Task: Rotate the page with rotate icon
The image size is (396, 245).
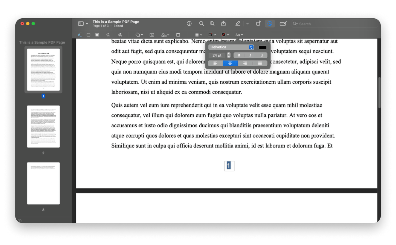Action: pos(258,24)
